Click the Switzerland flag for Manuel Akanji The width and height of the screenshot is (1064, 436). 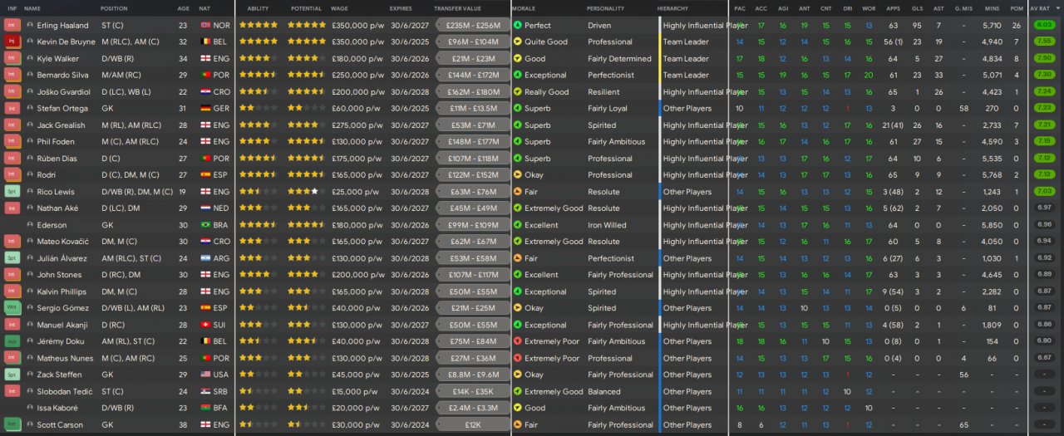(205, 325)
